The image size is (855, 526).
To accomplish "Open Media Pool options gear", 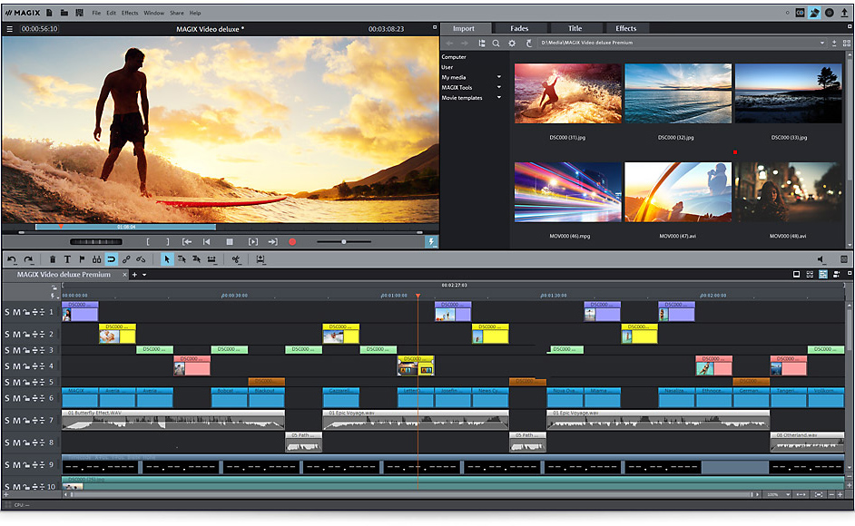I will coord(512,43).
